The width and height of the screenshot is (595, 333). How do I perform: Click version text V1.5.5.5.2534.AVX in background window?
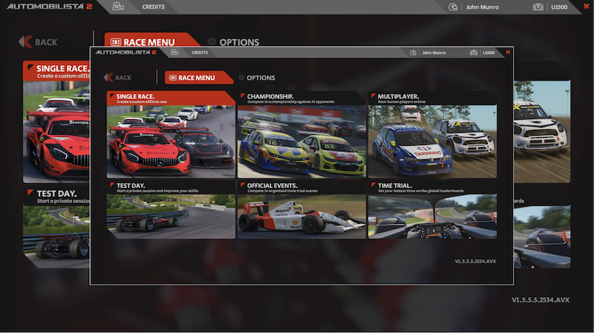(x=540, y=300)
